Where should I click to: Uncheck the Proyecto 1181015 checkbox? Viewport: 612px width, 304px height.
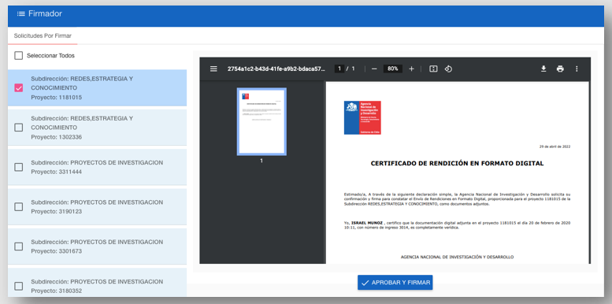[18, 87]
